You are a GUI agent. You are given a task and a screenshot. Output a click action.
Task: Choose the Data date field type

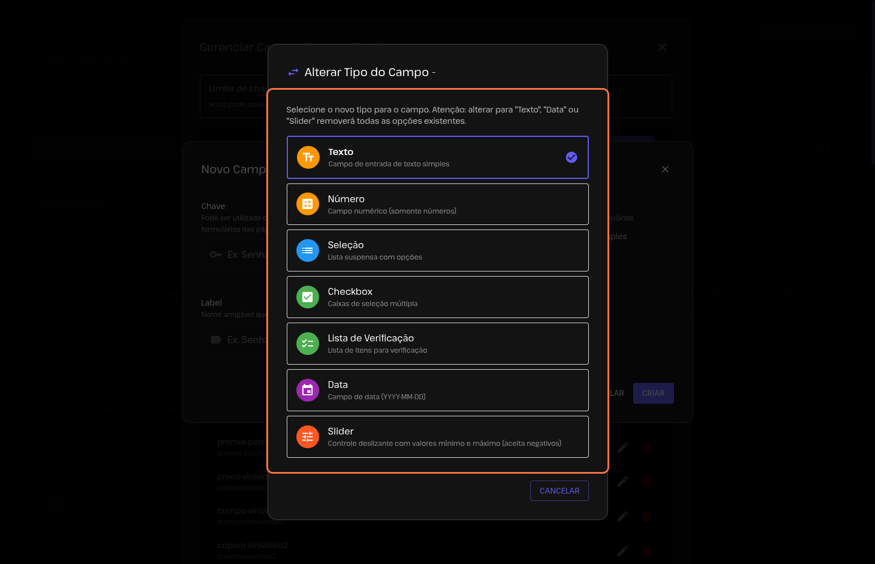(437, 390)
